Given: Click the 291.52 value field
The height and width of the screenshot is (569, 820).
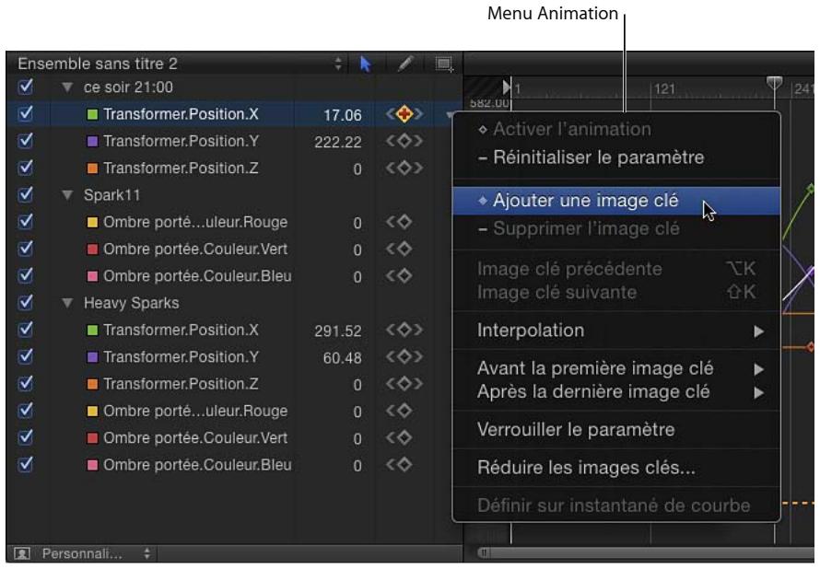Looking at the screenshot, I should (x=338, y=331).
